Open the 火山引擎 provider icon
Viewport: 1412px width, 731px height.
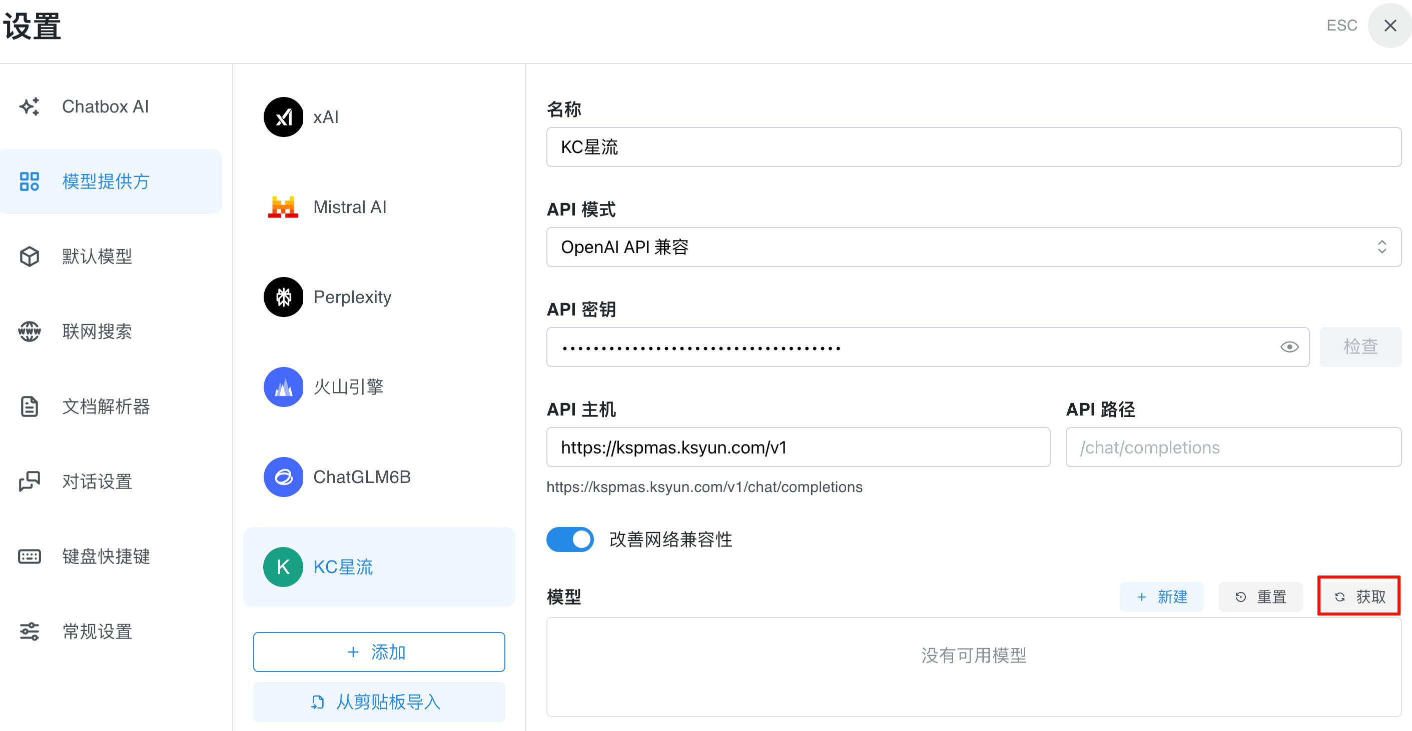pyautogui.click(x=283, y=386)
